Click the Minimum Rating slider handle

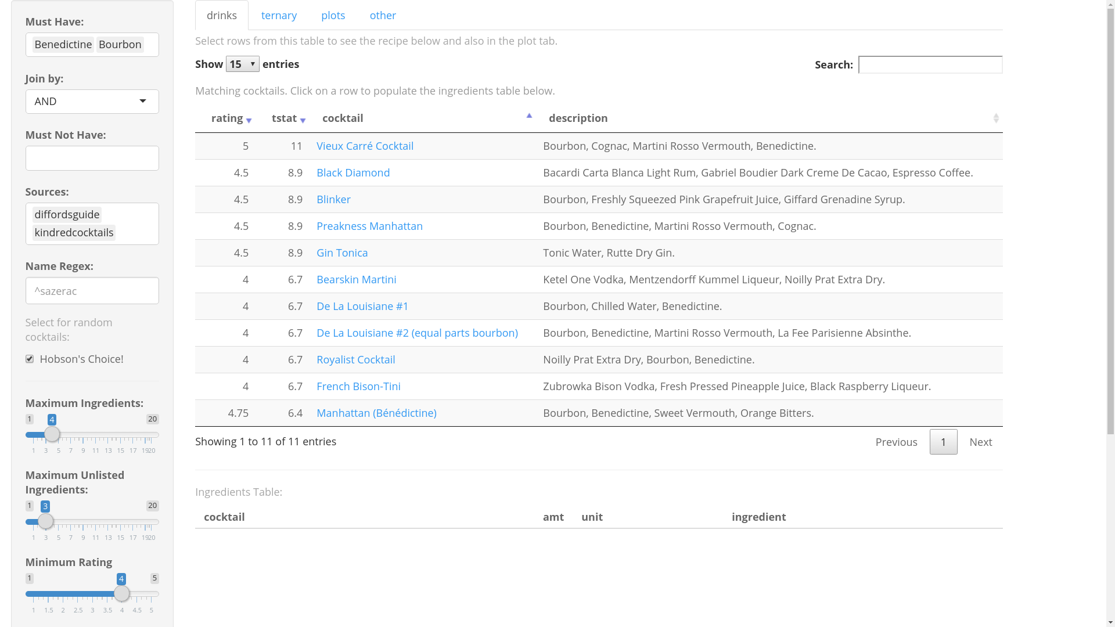pyautogui.click(x=122, y=593)
